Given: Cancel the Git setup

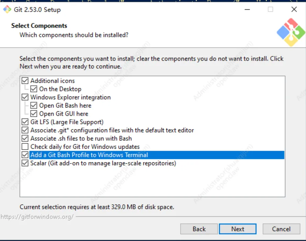Looking at the screenshot, I should point(281,229).
